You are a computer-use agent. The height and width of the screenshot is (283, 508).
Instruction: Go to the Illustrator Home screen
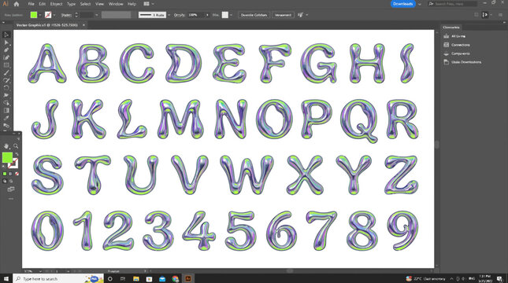[17, 4]
